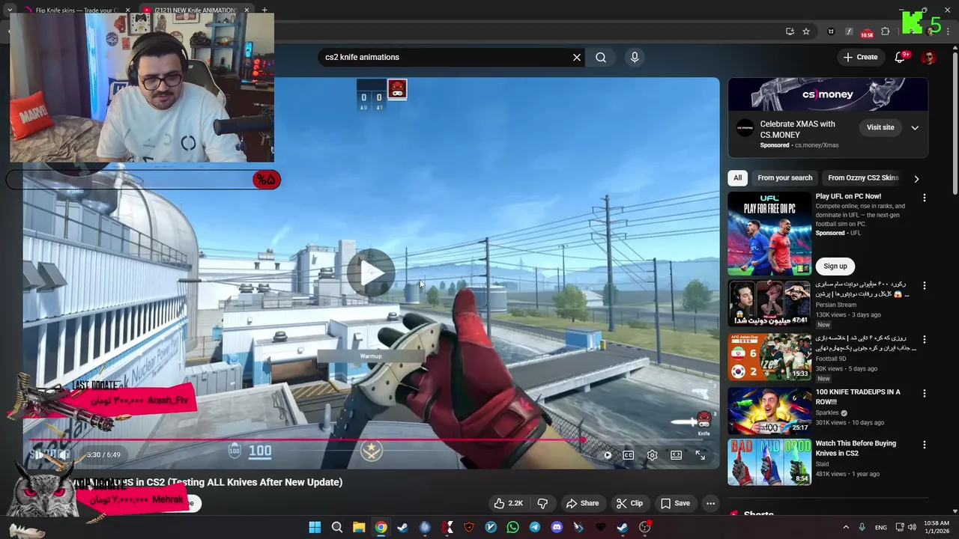Toggle autoplay switch

click(607, 455)
